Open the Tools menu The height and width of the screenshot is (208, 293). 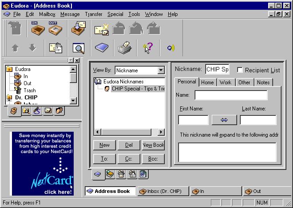pyautogui.click(x=134, y=14)
